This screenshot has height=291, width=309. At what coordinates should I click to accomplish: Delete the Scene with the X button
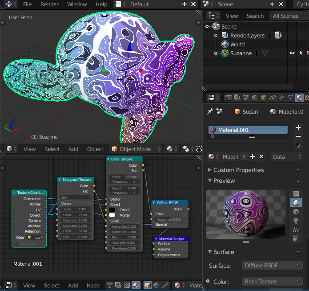pos(281,4)
